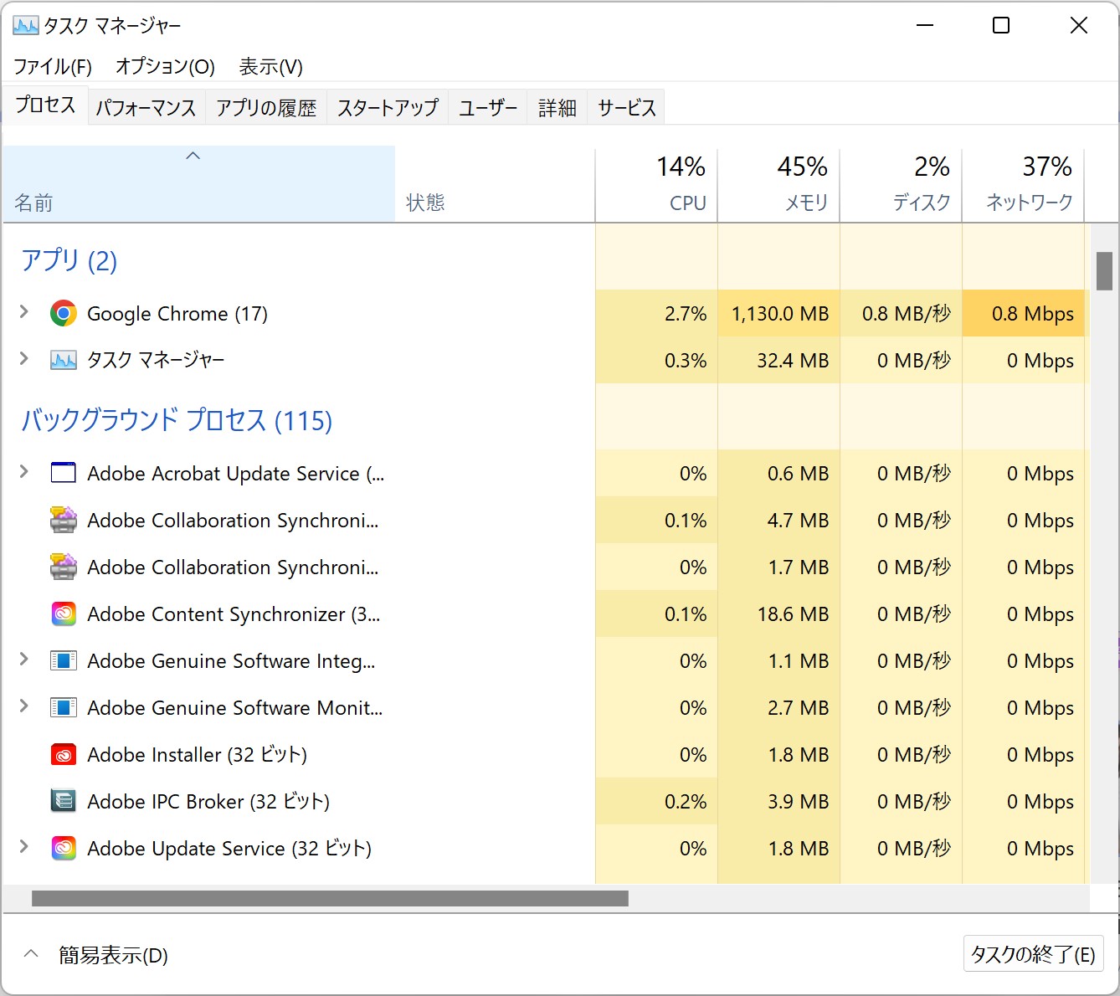
Task: Click the vertical scrollbar thumb
Action: (1104, 270)
